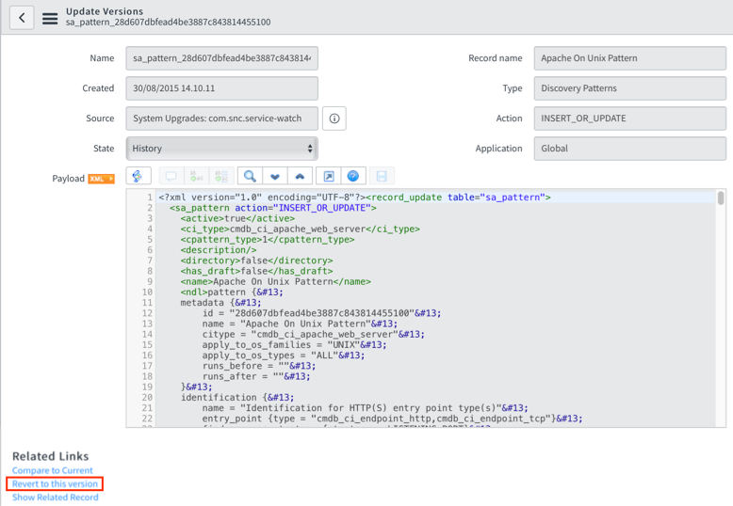Click line 1 of the XML payload
This screenshot has width=733, height=506.
354,198
